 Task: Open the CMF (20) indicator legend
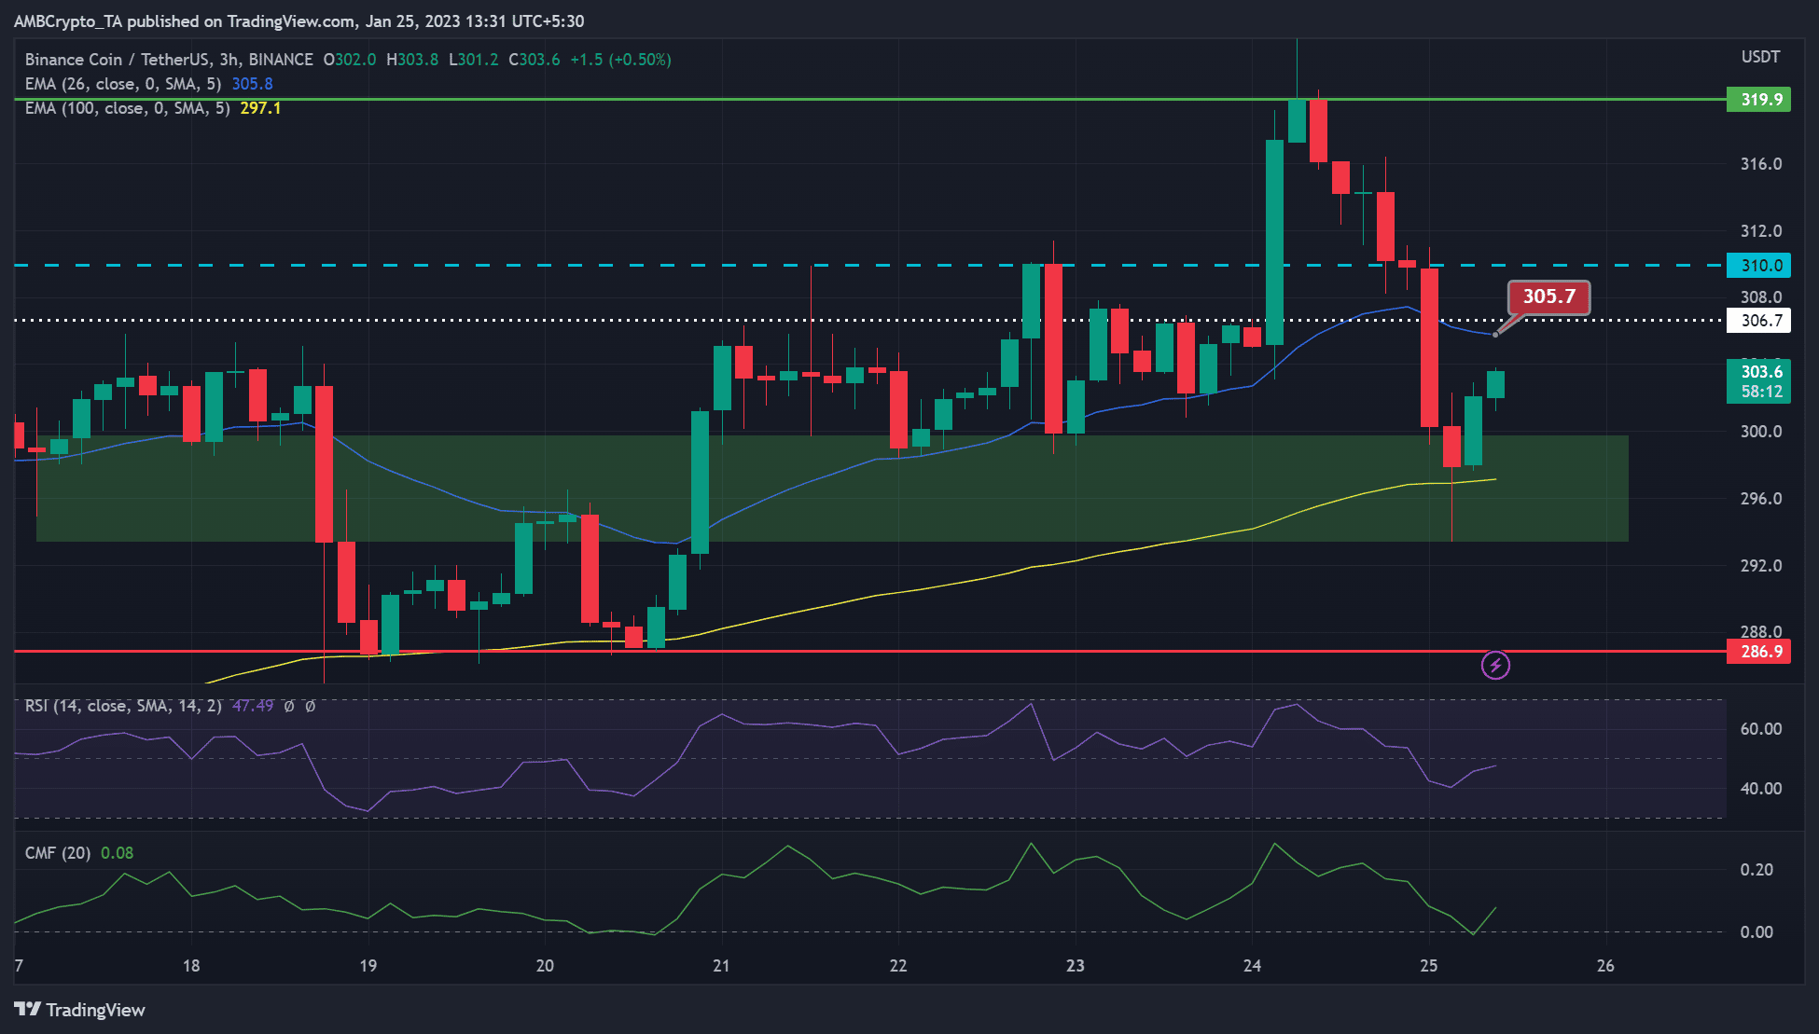coord(79,853)
